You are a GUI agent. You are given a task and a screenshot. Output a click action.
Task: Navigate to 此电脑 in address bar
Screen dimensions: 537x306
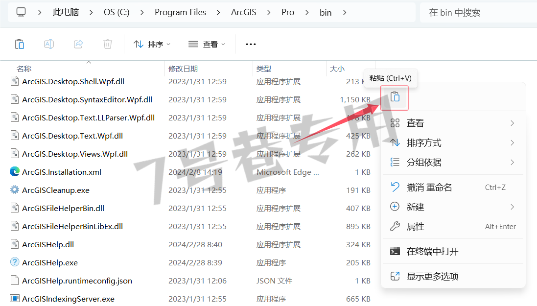point(66,12)
